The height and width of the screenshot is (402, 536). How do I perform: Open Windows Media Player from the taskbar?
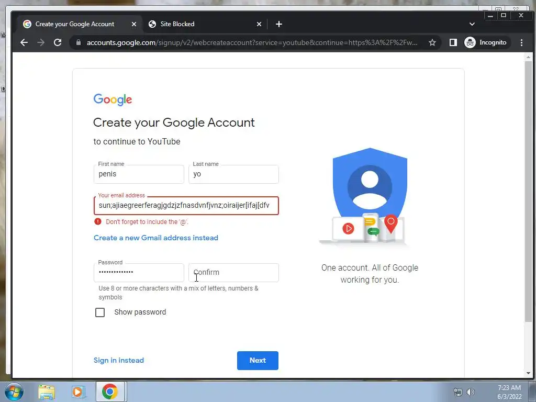[77, 392]
